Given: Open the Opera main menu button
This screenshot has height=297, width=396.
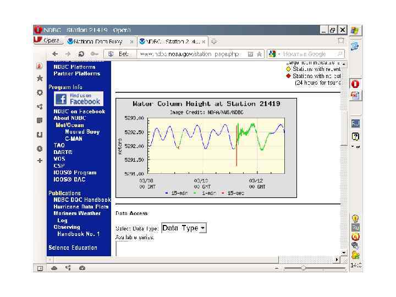Looking at the screenshot, I should (48, 40).
